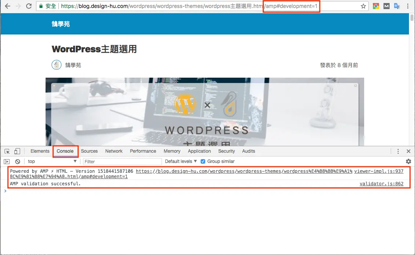Click the AMP validation successful message
This screenshot has width=415, height=255.
tap(45, 184)
